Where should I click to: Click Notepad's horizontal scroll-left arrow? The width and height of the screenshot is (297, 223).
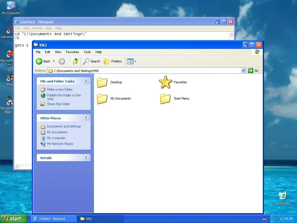[x=17, y=166]
